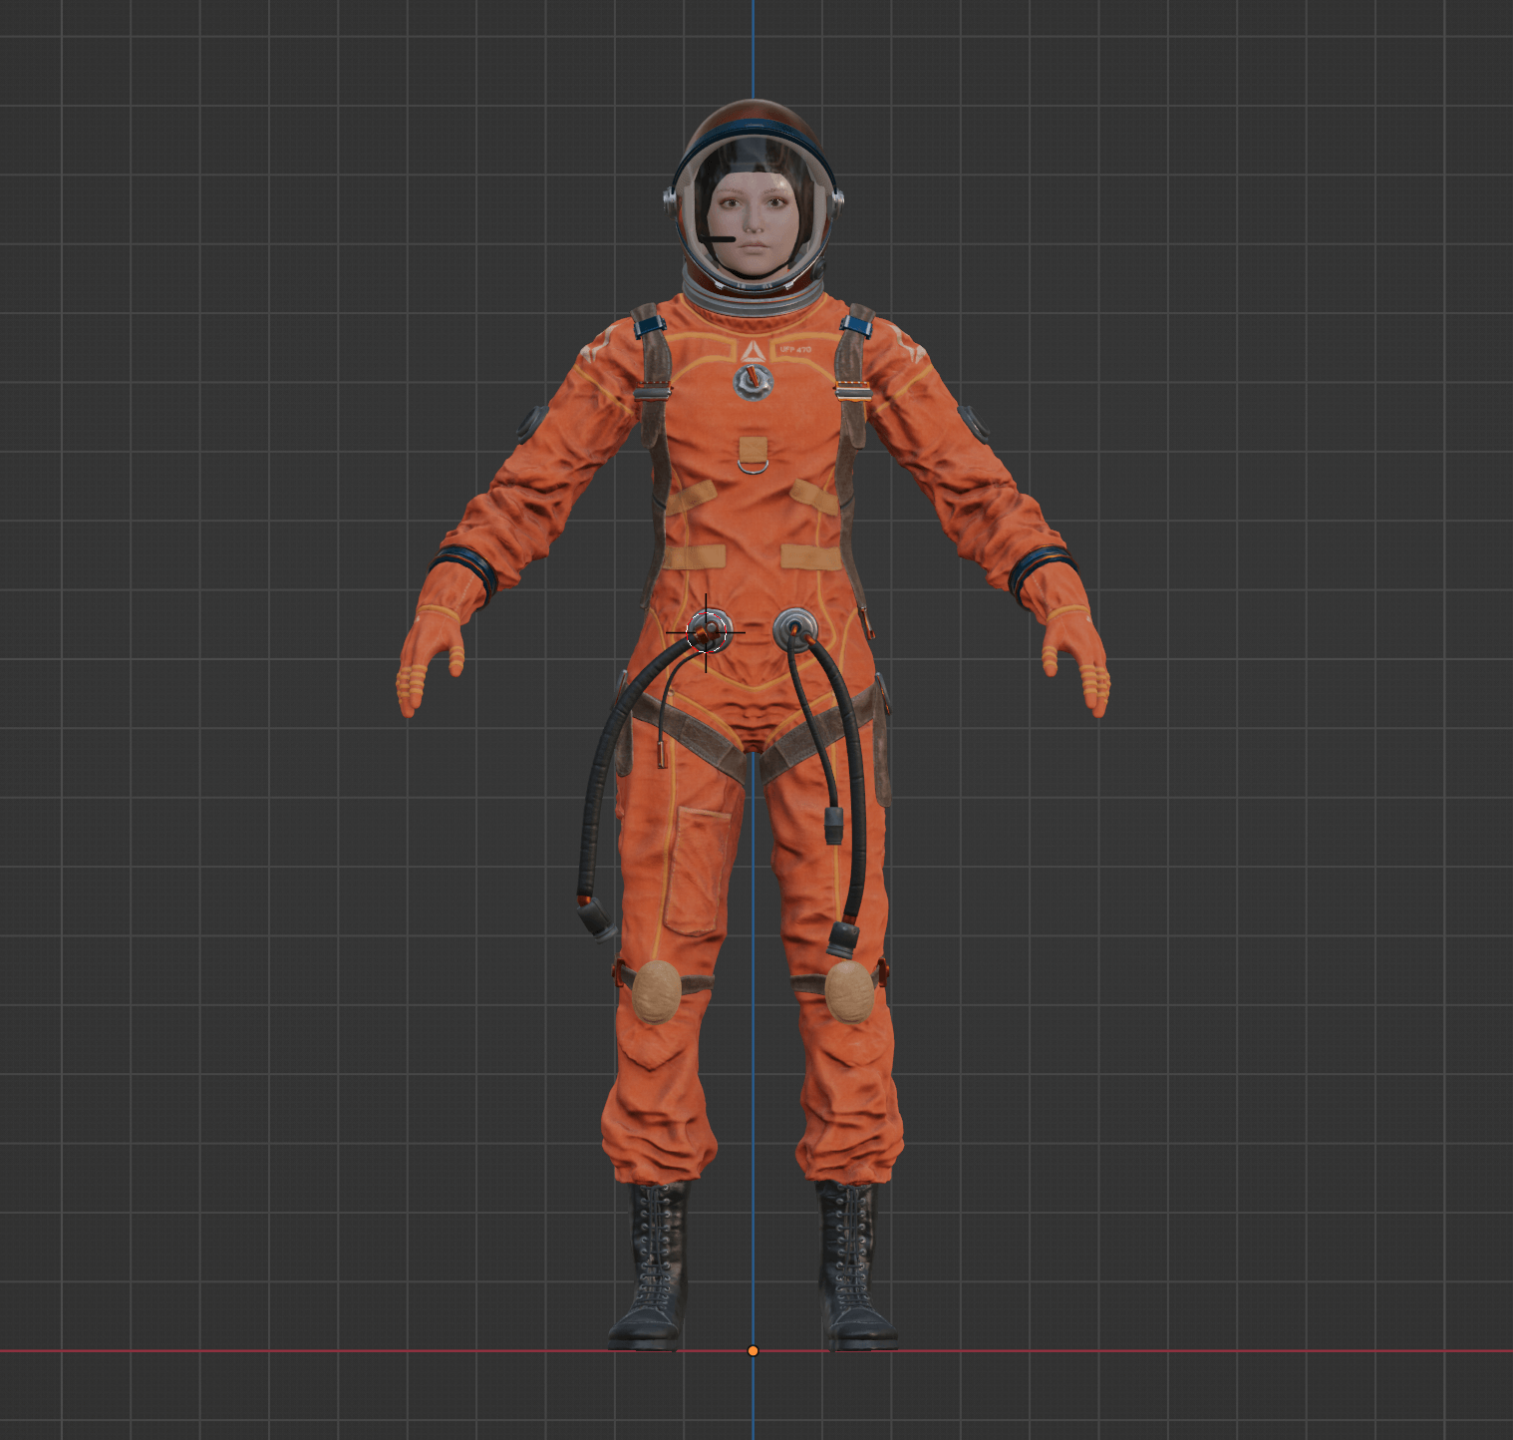Select the tan knee pad on the screen-left leg

pyautogui.click(x=654, y=990)
